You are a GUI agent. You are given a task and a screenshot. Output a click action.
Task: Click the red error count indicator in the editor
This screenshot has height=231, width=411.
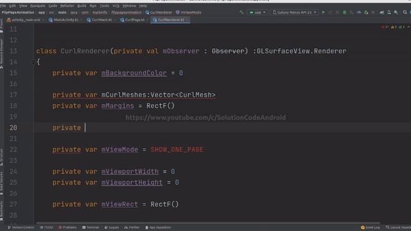[385, 27]
